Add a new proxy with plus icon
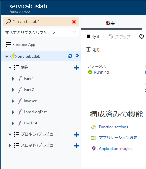146x169 pixels. click(x=77, y=135)
